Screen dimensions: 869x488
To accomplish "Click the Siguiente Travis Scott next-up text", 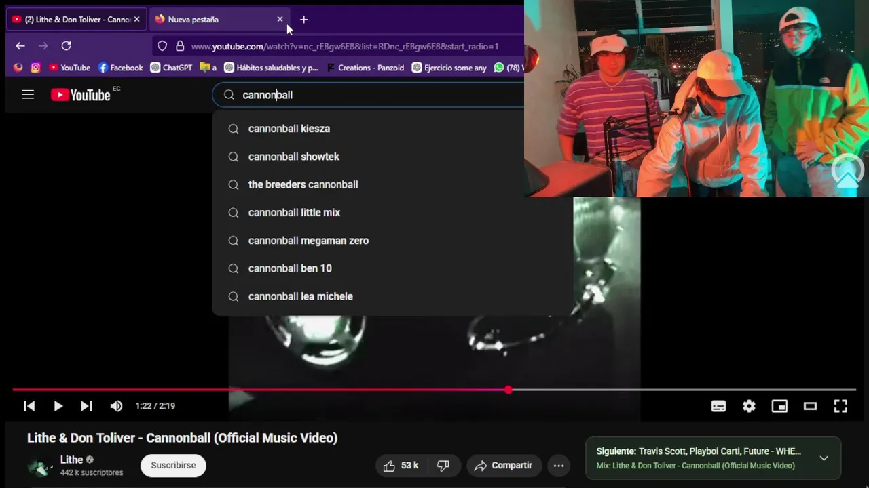I will click(x=699, y=451).
